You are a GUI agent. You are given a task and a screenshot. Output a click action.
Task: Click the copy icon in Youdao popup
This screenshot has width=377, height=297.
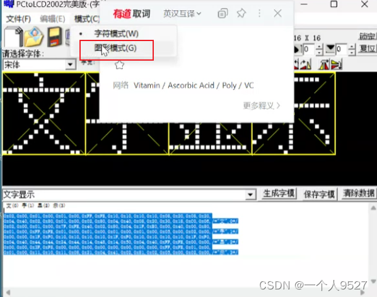pos(223,13)
